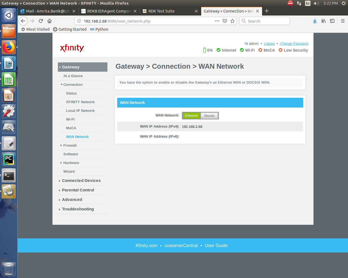348x278 pixels.
Task: Reload the current page
Action: pos(41,21)
